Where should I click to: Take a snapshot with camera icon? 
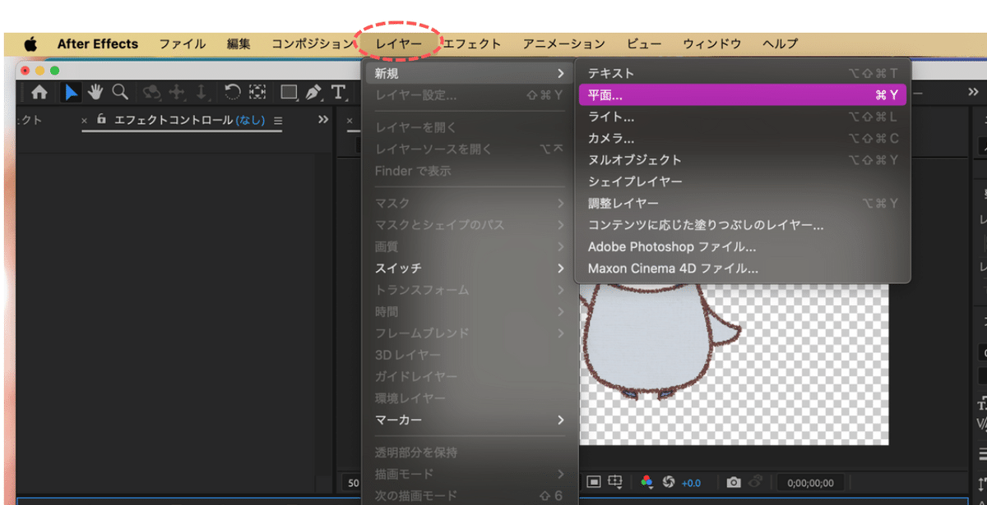click(734, 483)
